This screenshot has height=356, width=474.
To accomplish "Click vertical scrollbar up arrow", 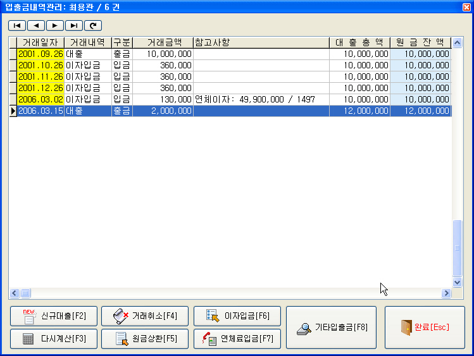I will [x=457, y=43].
